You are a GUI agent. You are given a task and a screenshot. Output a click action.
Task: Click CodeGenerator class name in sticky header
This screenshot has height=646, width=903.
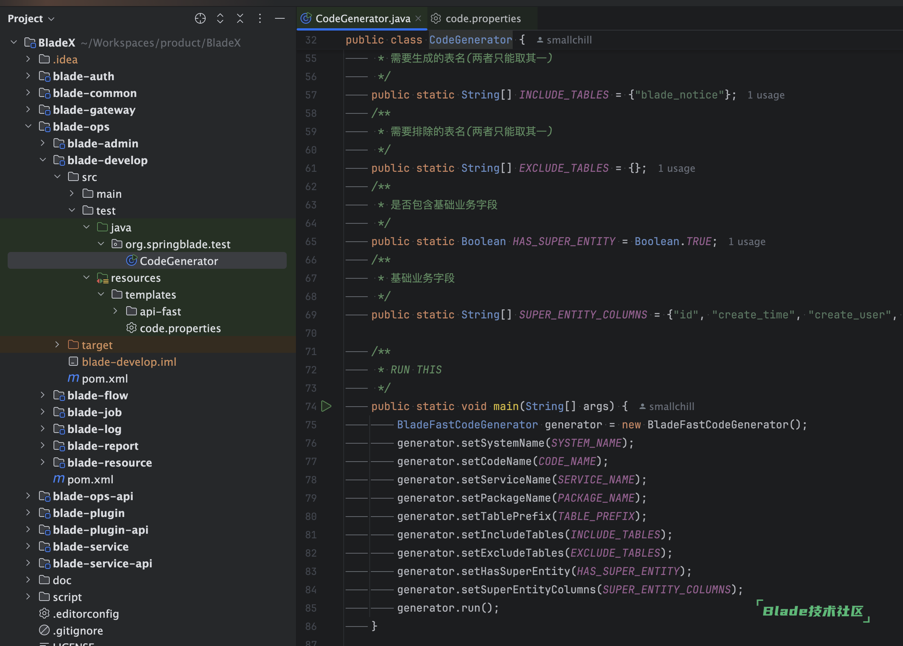click(x=471, y=40)
